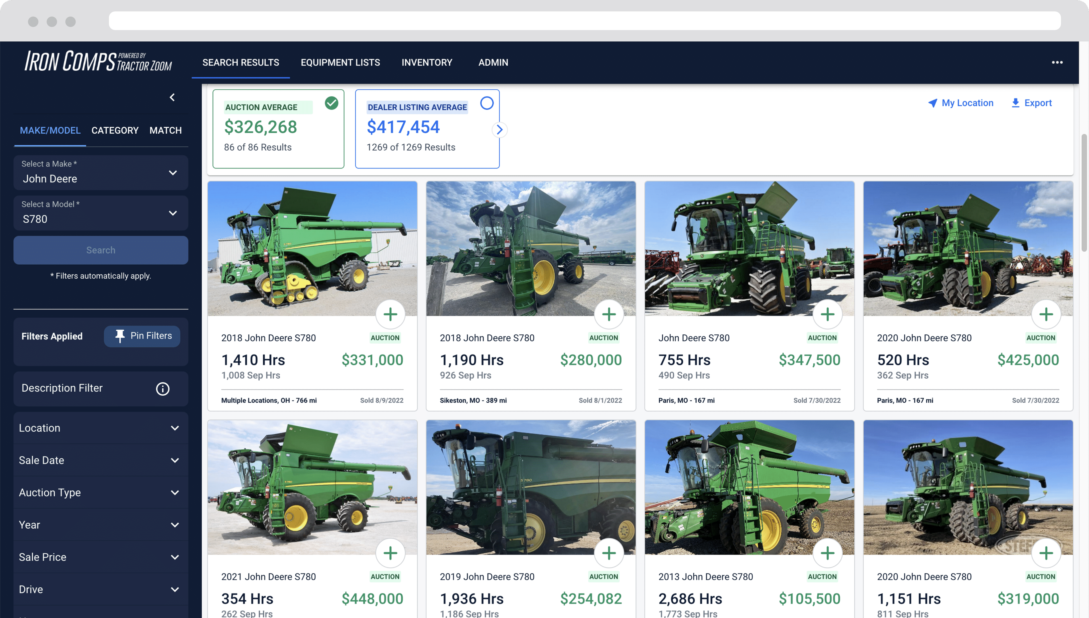
Task: Add the 2019 S780 $254,082 to list
Action: [x=609, y=553]
